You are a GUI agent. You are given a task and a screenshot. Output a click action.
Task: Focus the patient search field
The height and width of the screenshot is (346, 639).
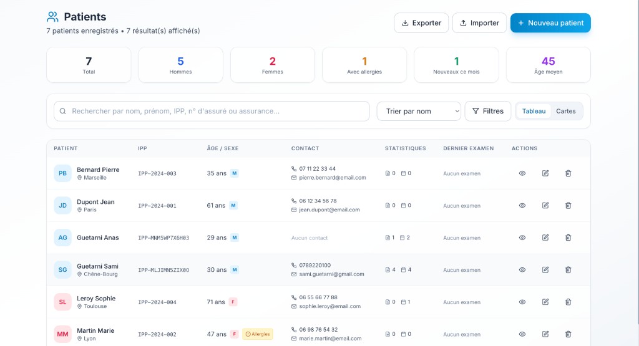(212, 111)
